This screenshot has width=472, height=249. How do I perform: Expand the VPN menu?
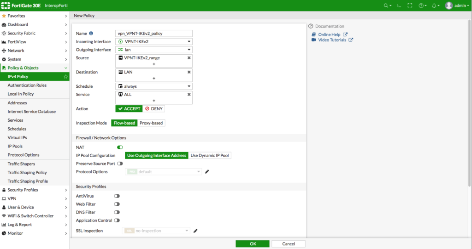35,198
